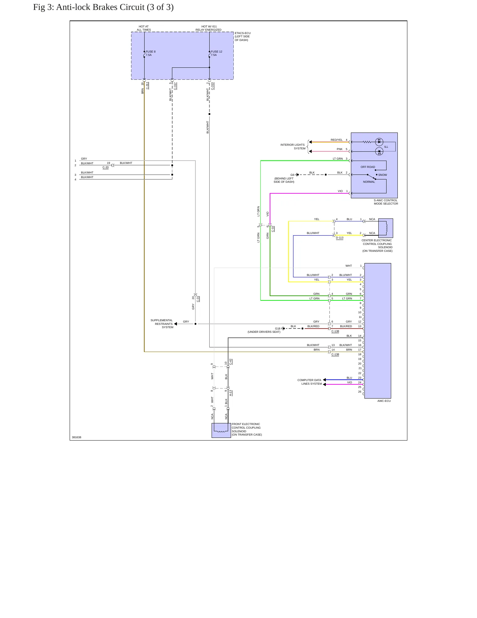Click AWC-ECU pin 14 'BLK' wire label
Screen dimensions: 477x618
click(x=349, y=336)
